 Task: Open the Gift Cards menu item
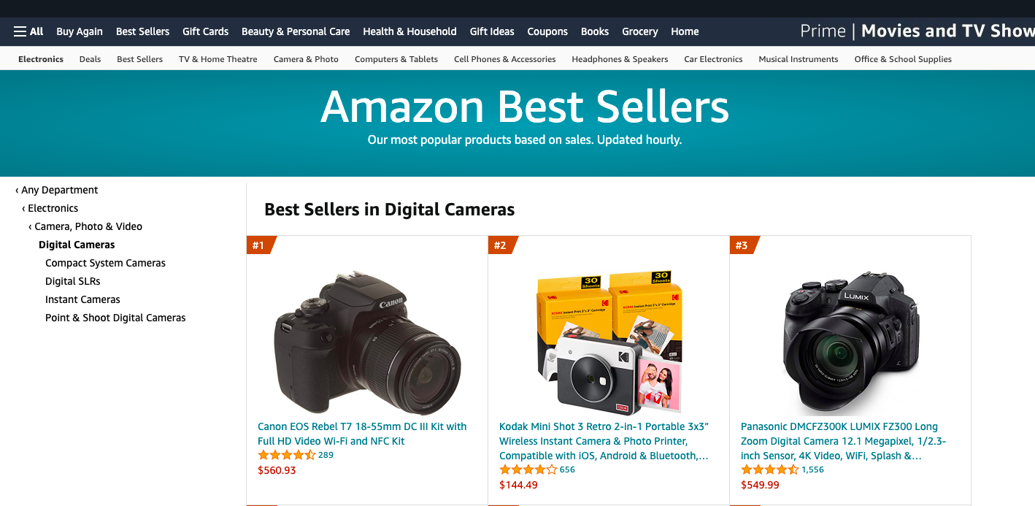click(205, 31)
